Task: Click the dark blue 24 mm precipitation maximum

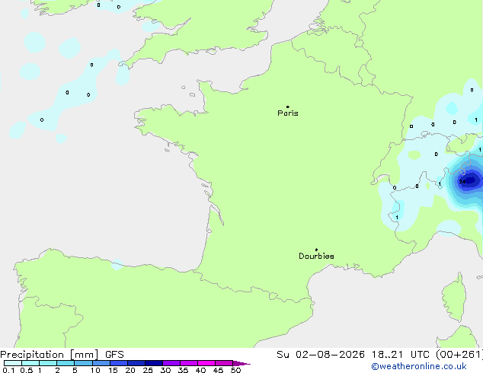Action: coord(469,180)
